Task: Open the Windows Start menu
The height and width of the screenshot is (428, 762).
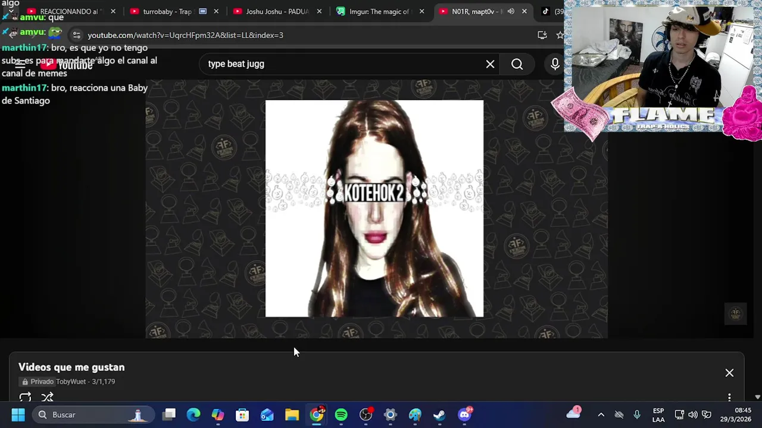Action: coord(18,414)
